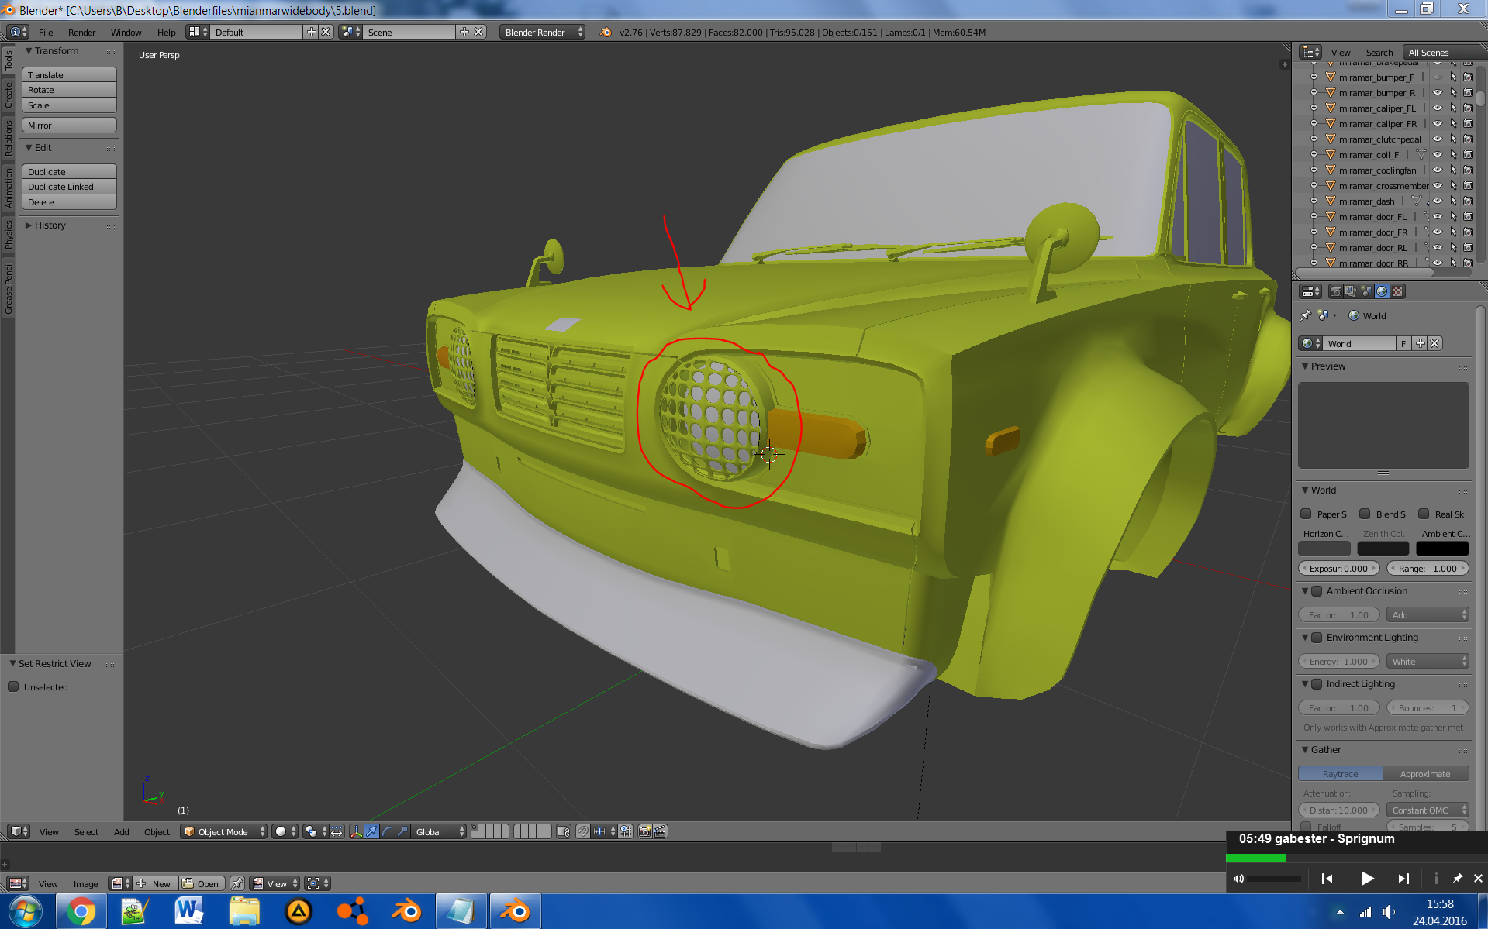Open the Help menu
1488x929 pixels.
pyautogui.click(x=166, y=32)
